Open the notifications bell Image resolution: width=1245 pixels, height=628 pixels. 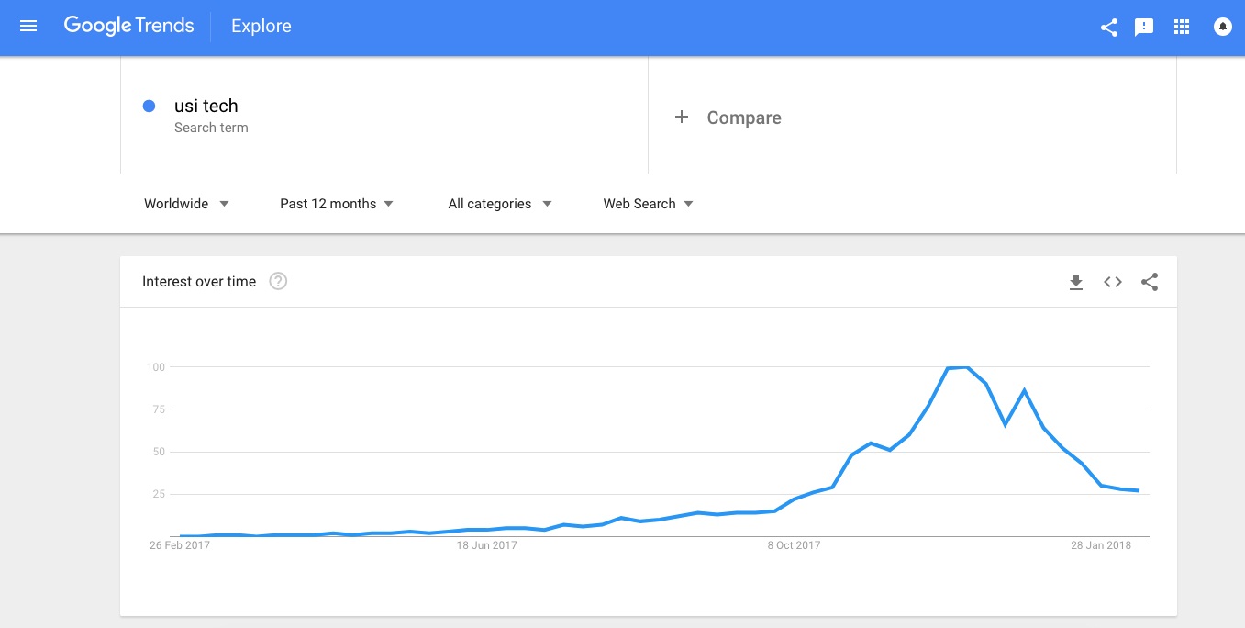point(1222,28)
